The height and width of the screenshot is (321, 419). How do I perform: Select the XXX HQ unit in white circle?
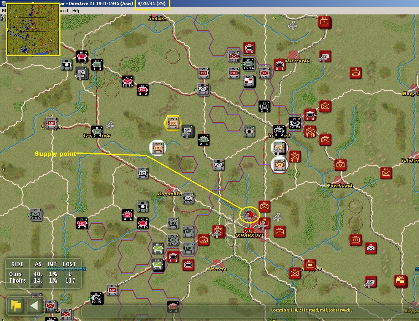click(158, 148)
